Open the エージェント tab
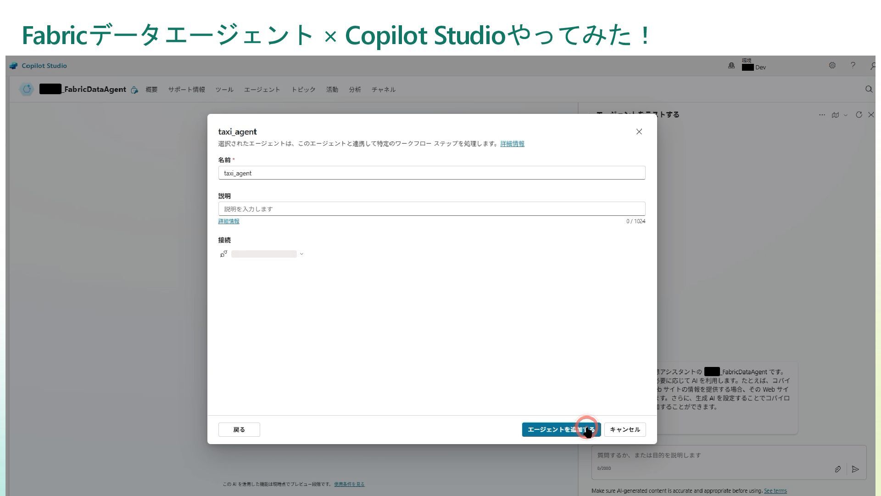This screenshot has width=881, height=496. tap(262, 90)
